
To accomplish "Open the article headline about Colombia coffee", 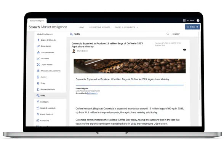I will (107, 45).
